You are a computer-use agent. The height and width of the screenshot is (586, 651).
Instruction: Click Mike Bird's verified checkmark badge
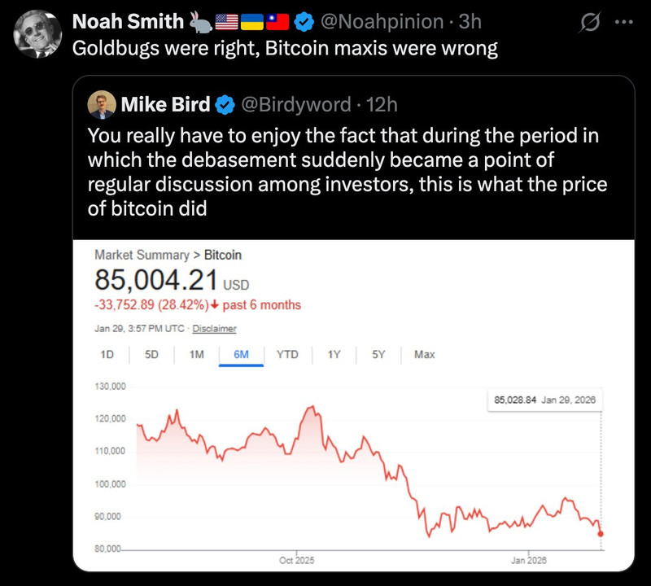pos(224,104)
